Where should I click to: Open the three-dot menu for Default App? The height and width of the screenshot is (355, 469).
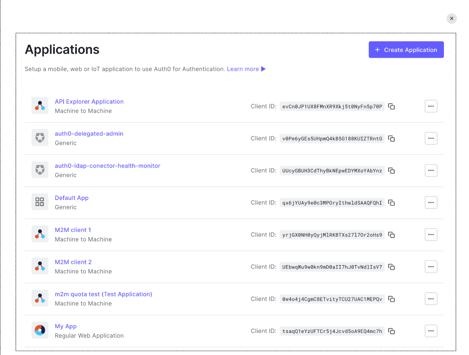(431, 203)
